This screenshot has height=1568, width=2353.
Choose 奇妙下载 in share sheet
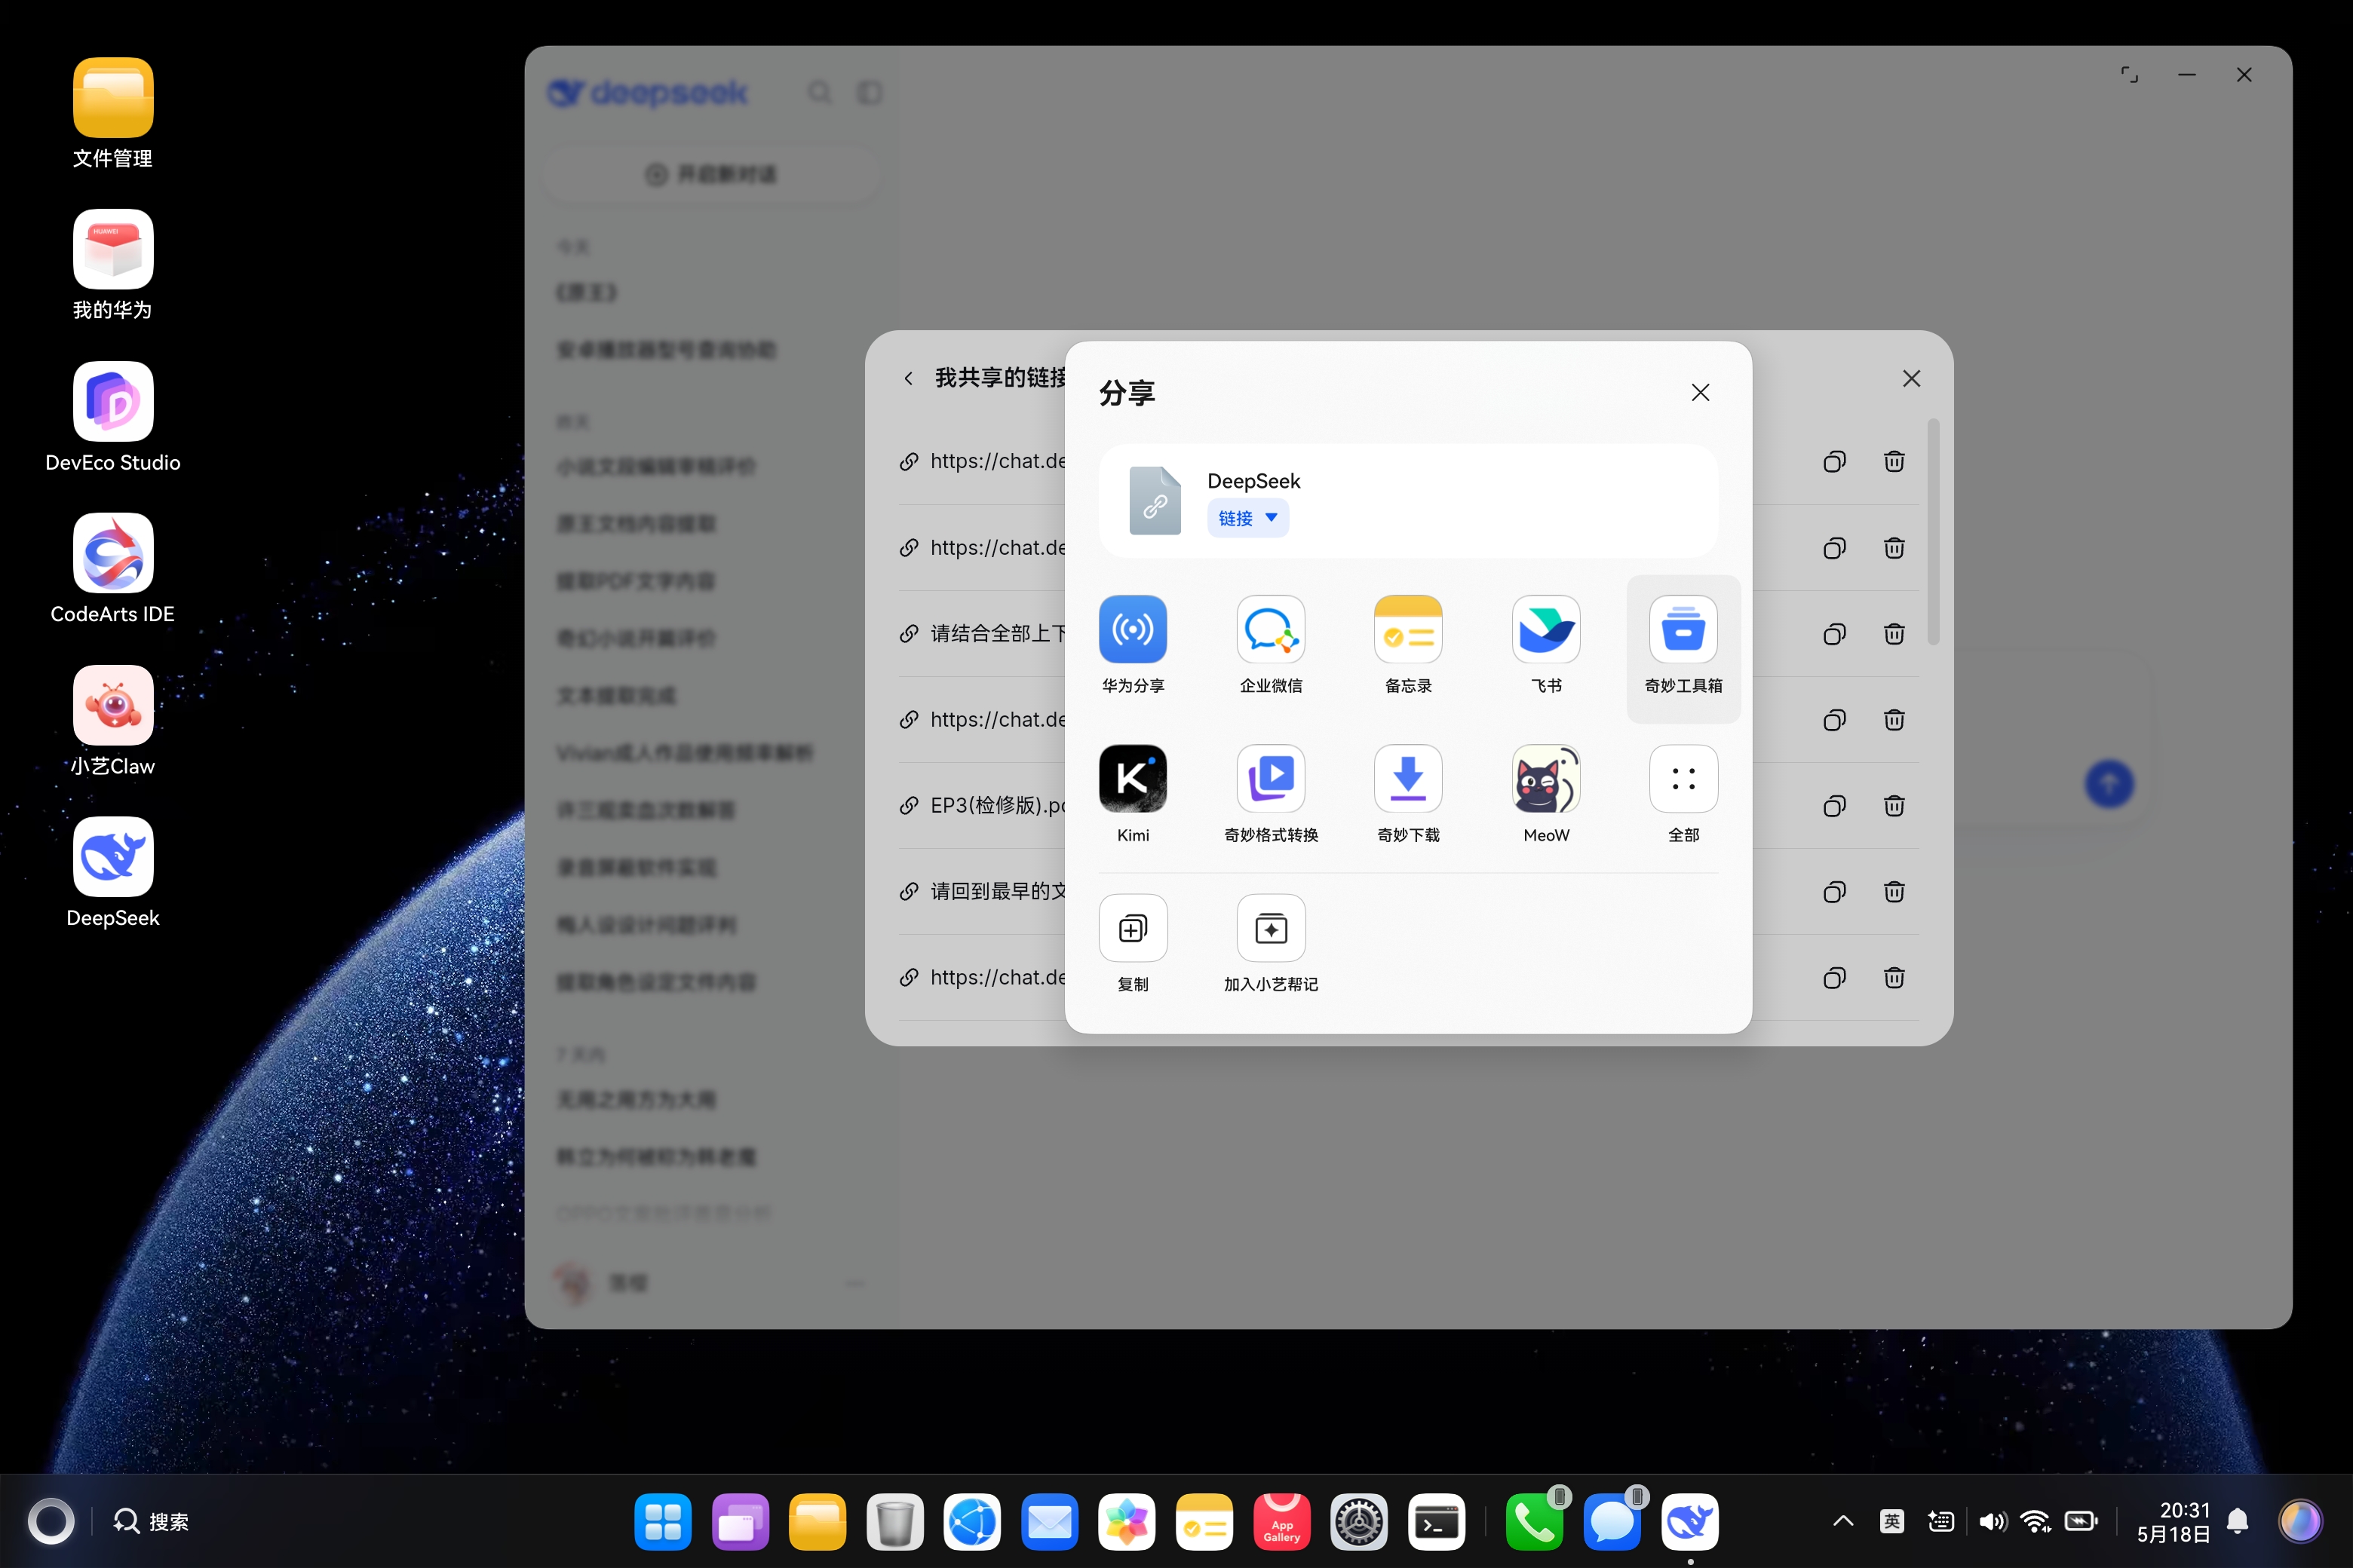1407,779
